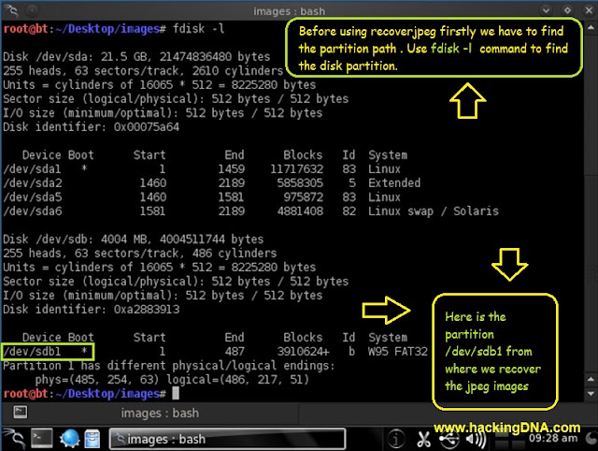Click the terminal prompt cursor on the last line
This screenshot has height=451, width=598.
[176, 393]
